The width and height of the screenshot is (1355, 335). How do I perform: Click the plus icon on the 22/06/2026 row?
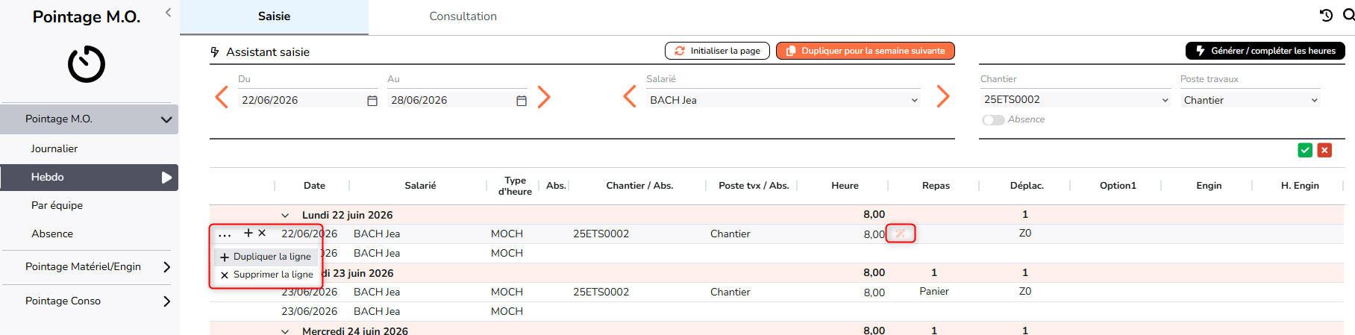248,233
